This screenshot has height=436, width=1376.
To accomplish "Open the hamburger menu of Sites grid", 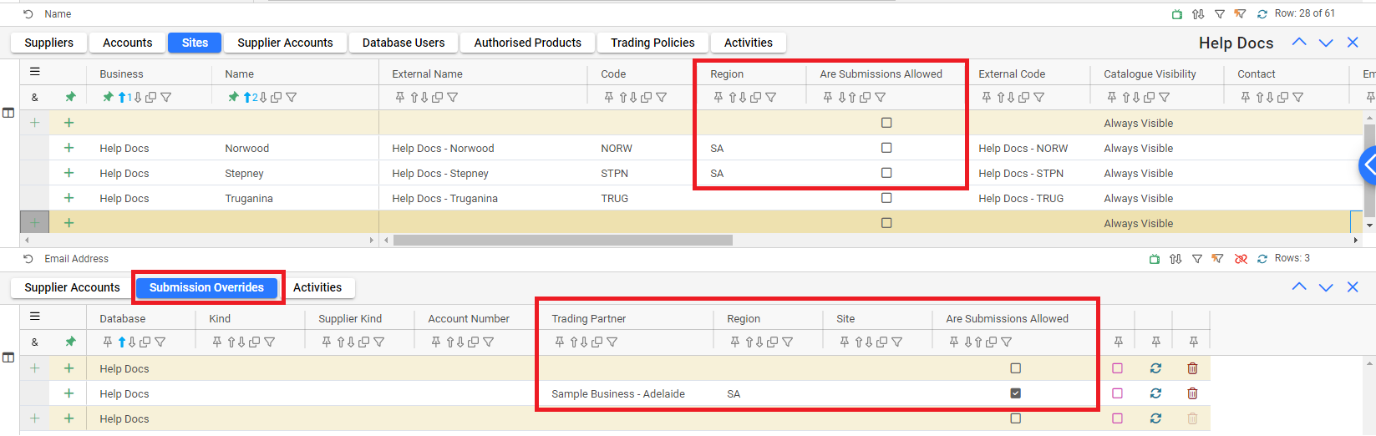I will [35, 72].
